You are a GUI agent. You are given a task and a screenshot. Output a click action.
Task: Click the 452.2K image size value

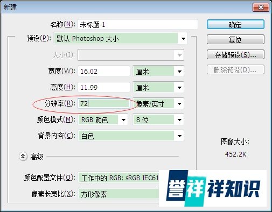tap(235, 154)
